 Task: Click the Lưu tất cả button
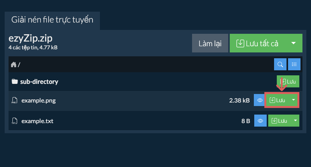click(257, 43)
